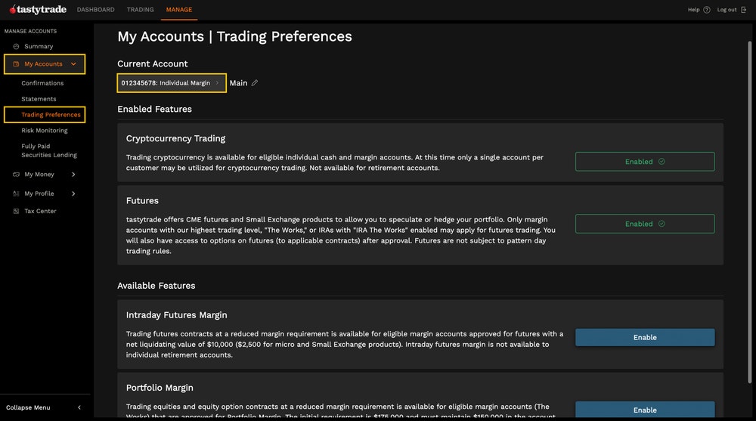Open Risk Monitoring in the sidebar

point(45,130)
